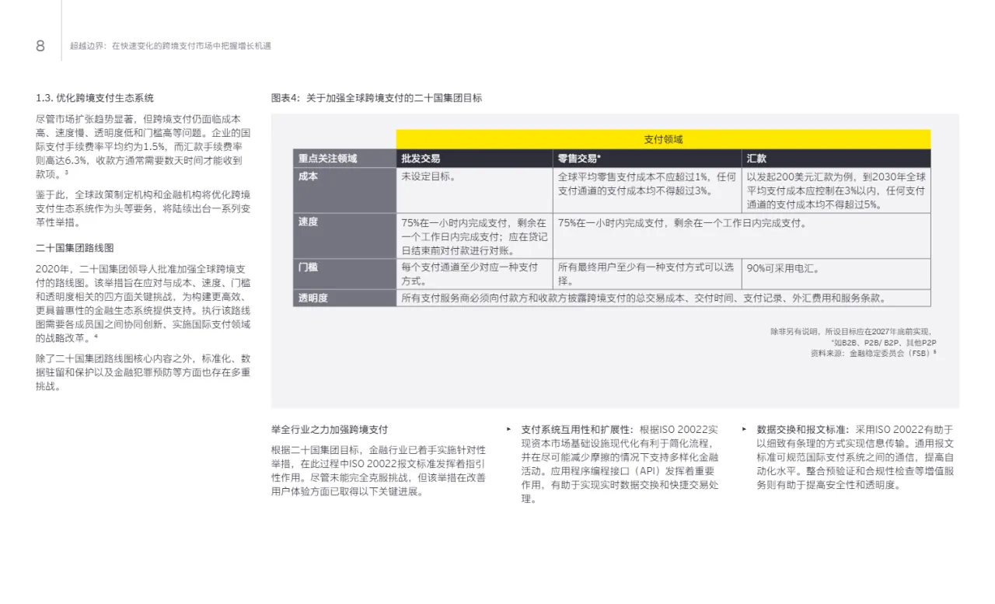995x604 pixels.
Task: Click the 批发交易 column header
Action: pos(474,158)
